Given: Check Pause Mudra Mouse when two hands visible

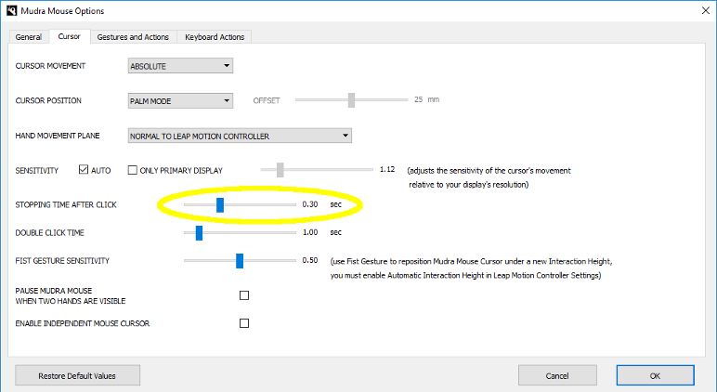Looking at the screenshot, I should click(x=244, y=295).
